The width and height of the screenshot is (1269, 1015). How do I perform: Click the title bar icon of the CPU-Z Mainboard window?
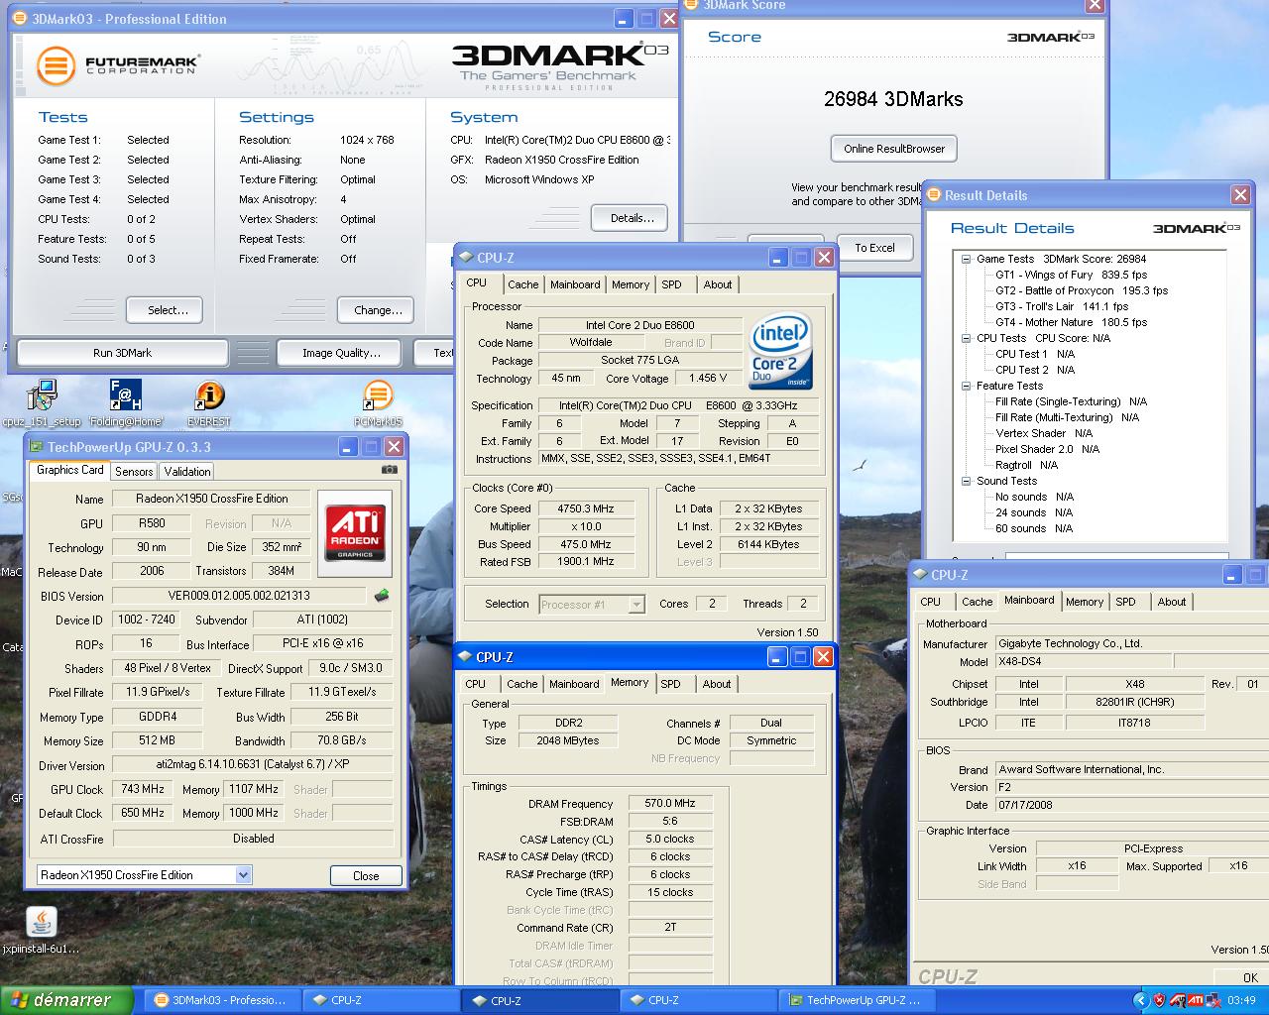[919, 575]
